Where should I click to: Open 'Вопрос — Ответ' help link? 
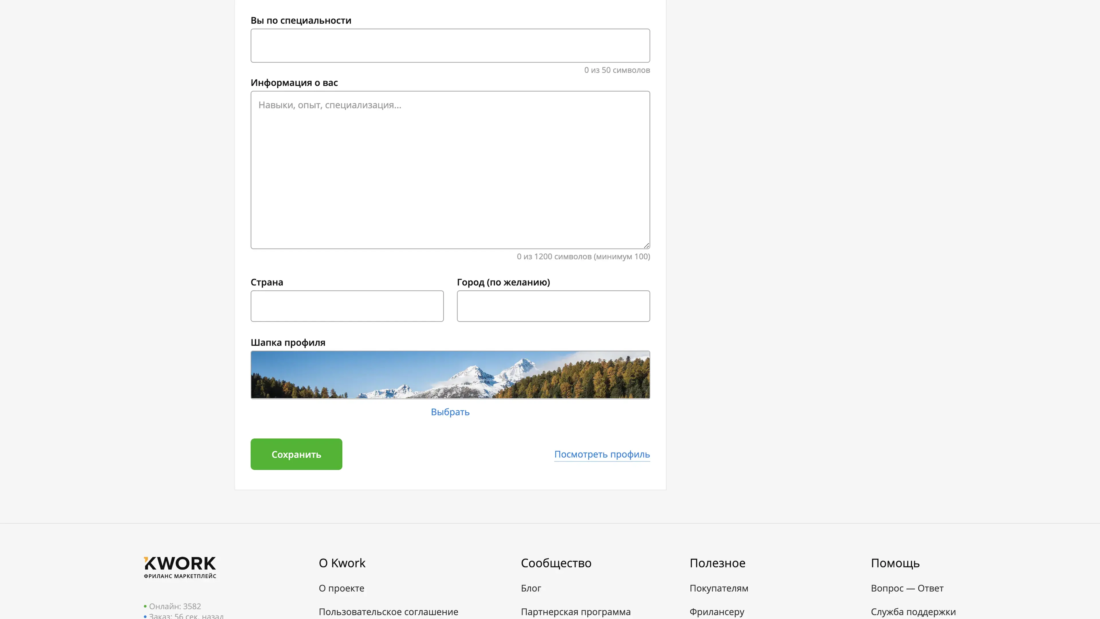click(907, 588)
